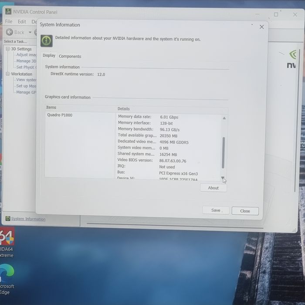This screenshot has height=305, width=305.
Task: Open the File menu
Action: click(x=9, y=21)
